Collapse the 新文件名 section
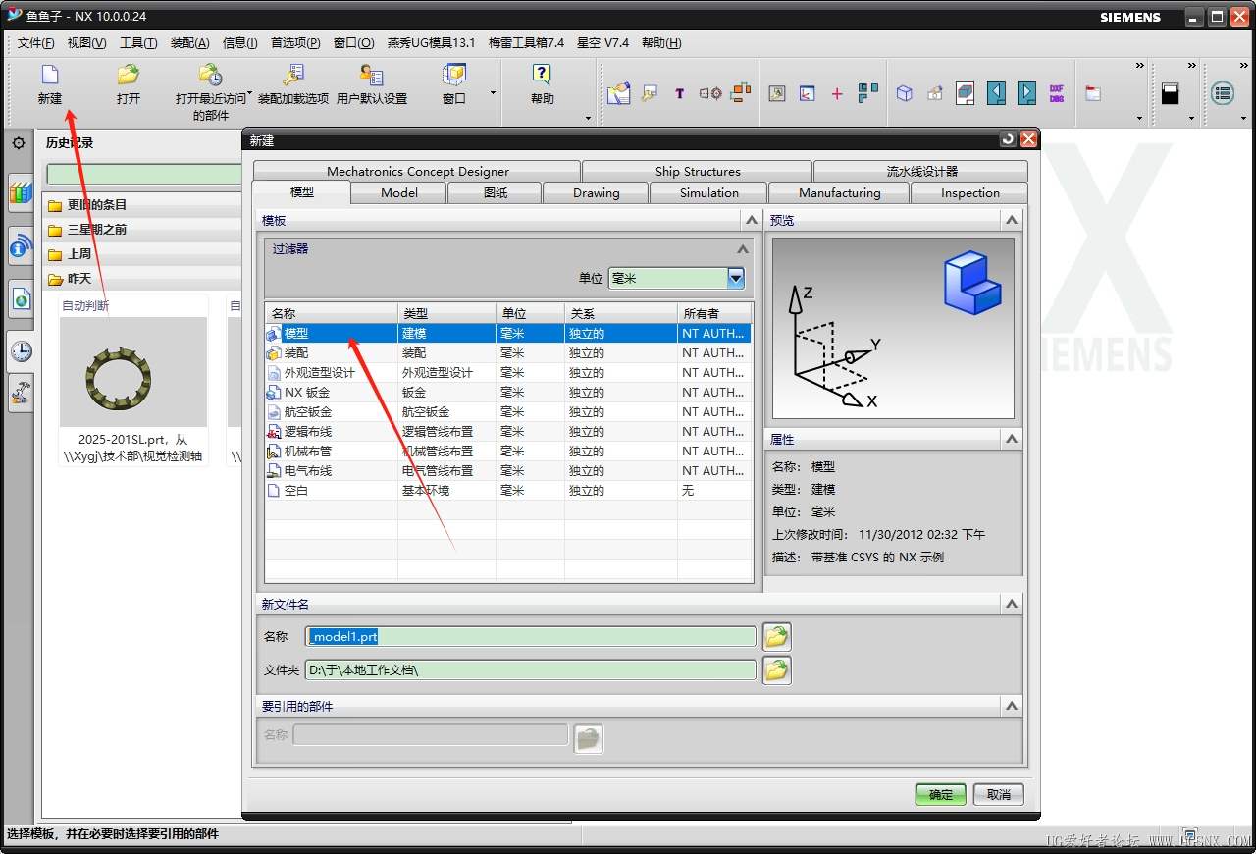The height and width of the screenshot is (854, 1256). 1013,605
